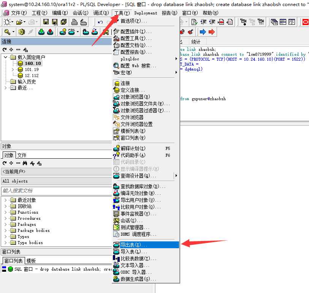The width and height of the screenshot is (309, 293).
Task: Click the Open folder toolbar icon
Action: click(x=19, y=22)
